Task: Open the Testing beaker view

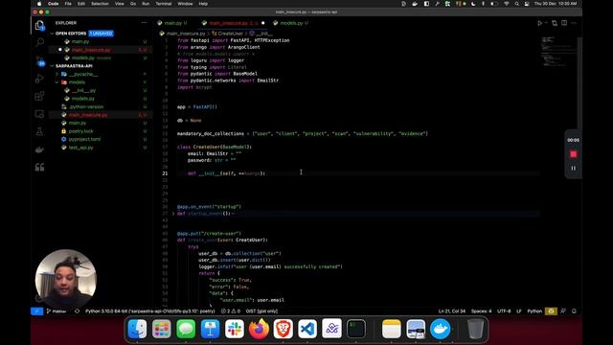Action: point(39,132)
